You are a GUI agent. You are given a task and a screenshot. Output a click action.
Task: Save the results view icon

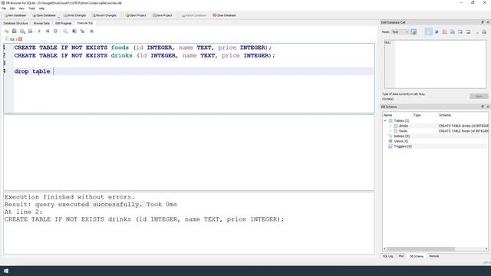(65, 31)
